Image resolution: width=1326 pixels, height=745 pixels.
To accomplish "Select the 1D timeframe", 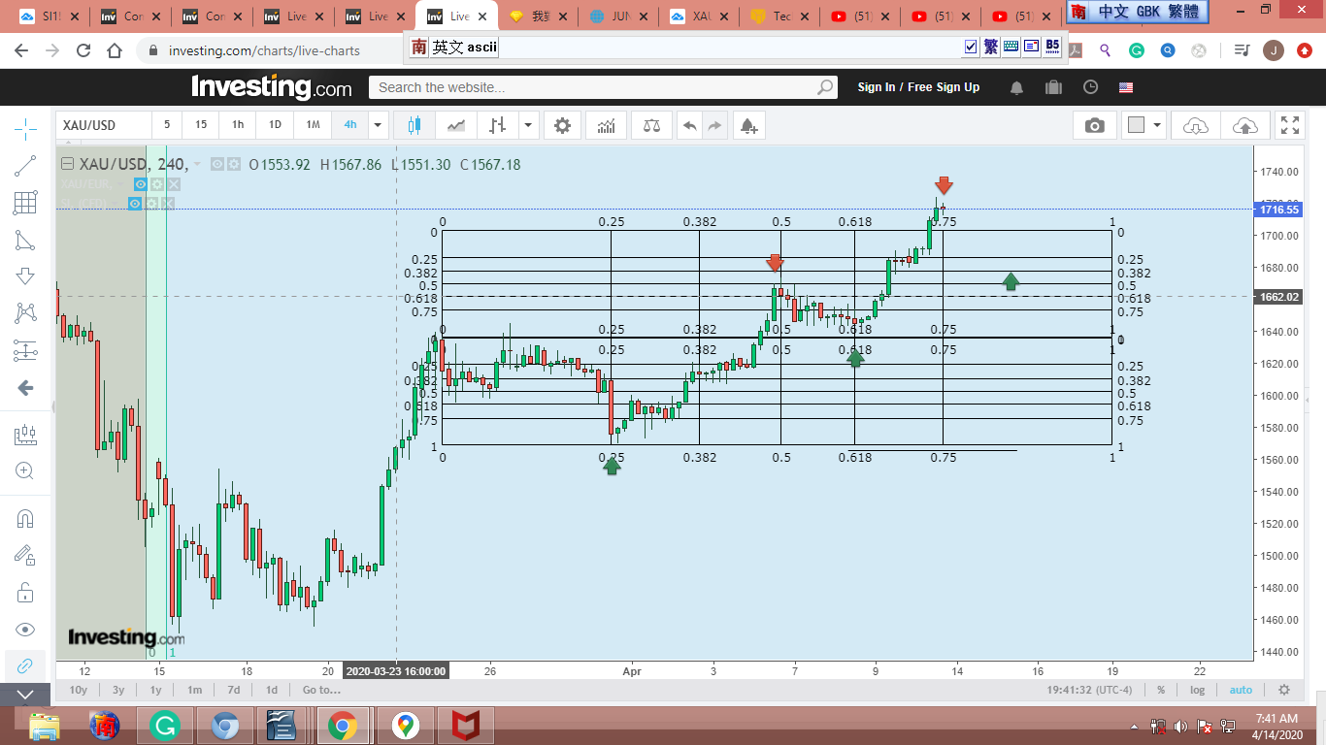I will [x=275, y=125].
